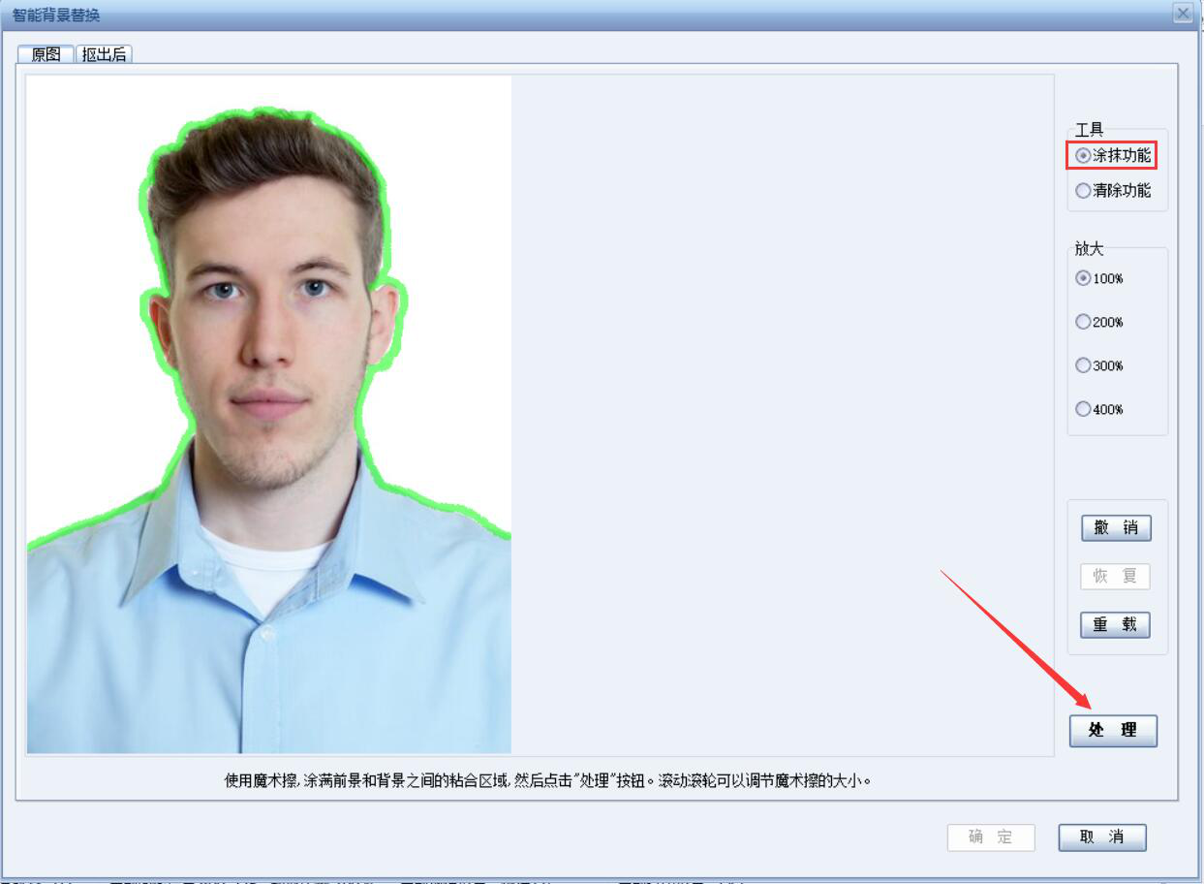Click the 确定 confirm button
Viewport: 1204px width, 884px height.
click(991, 837)
